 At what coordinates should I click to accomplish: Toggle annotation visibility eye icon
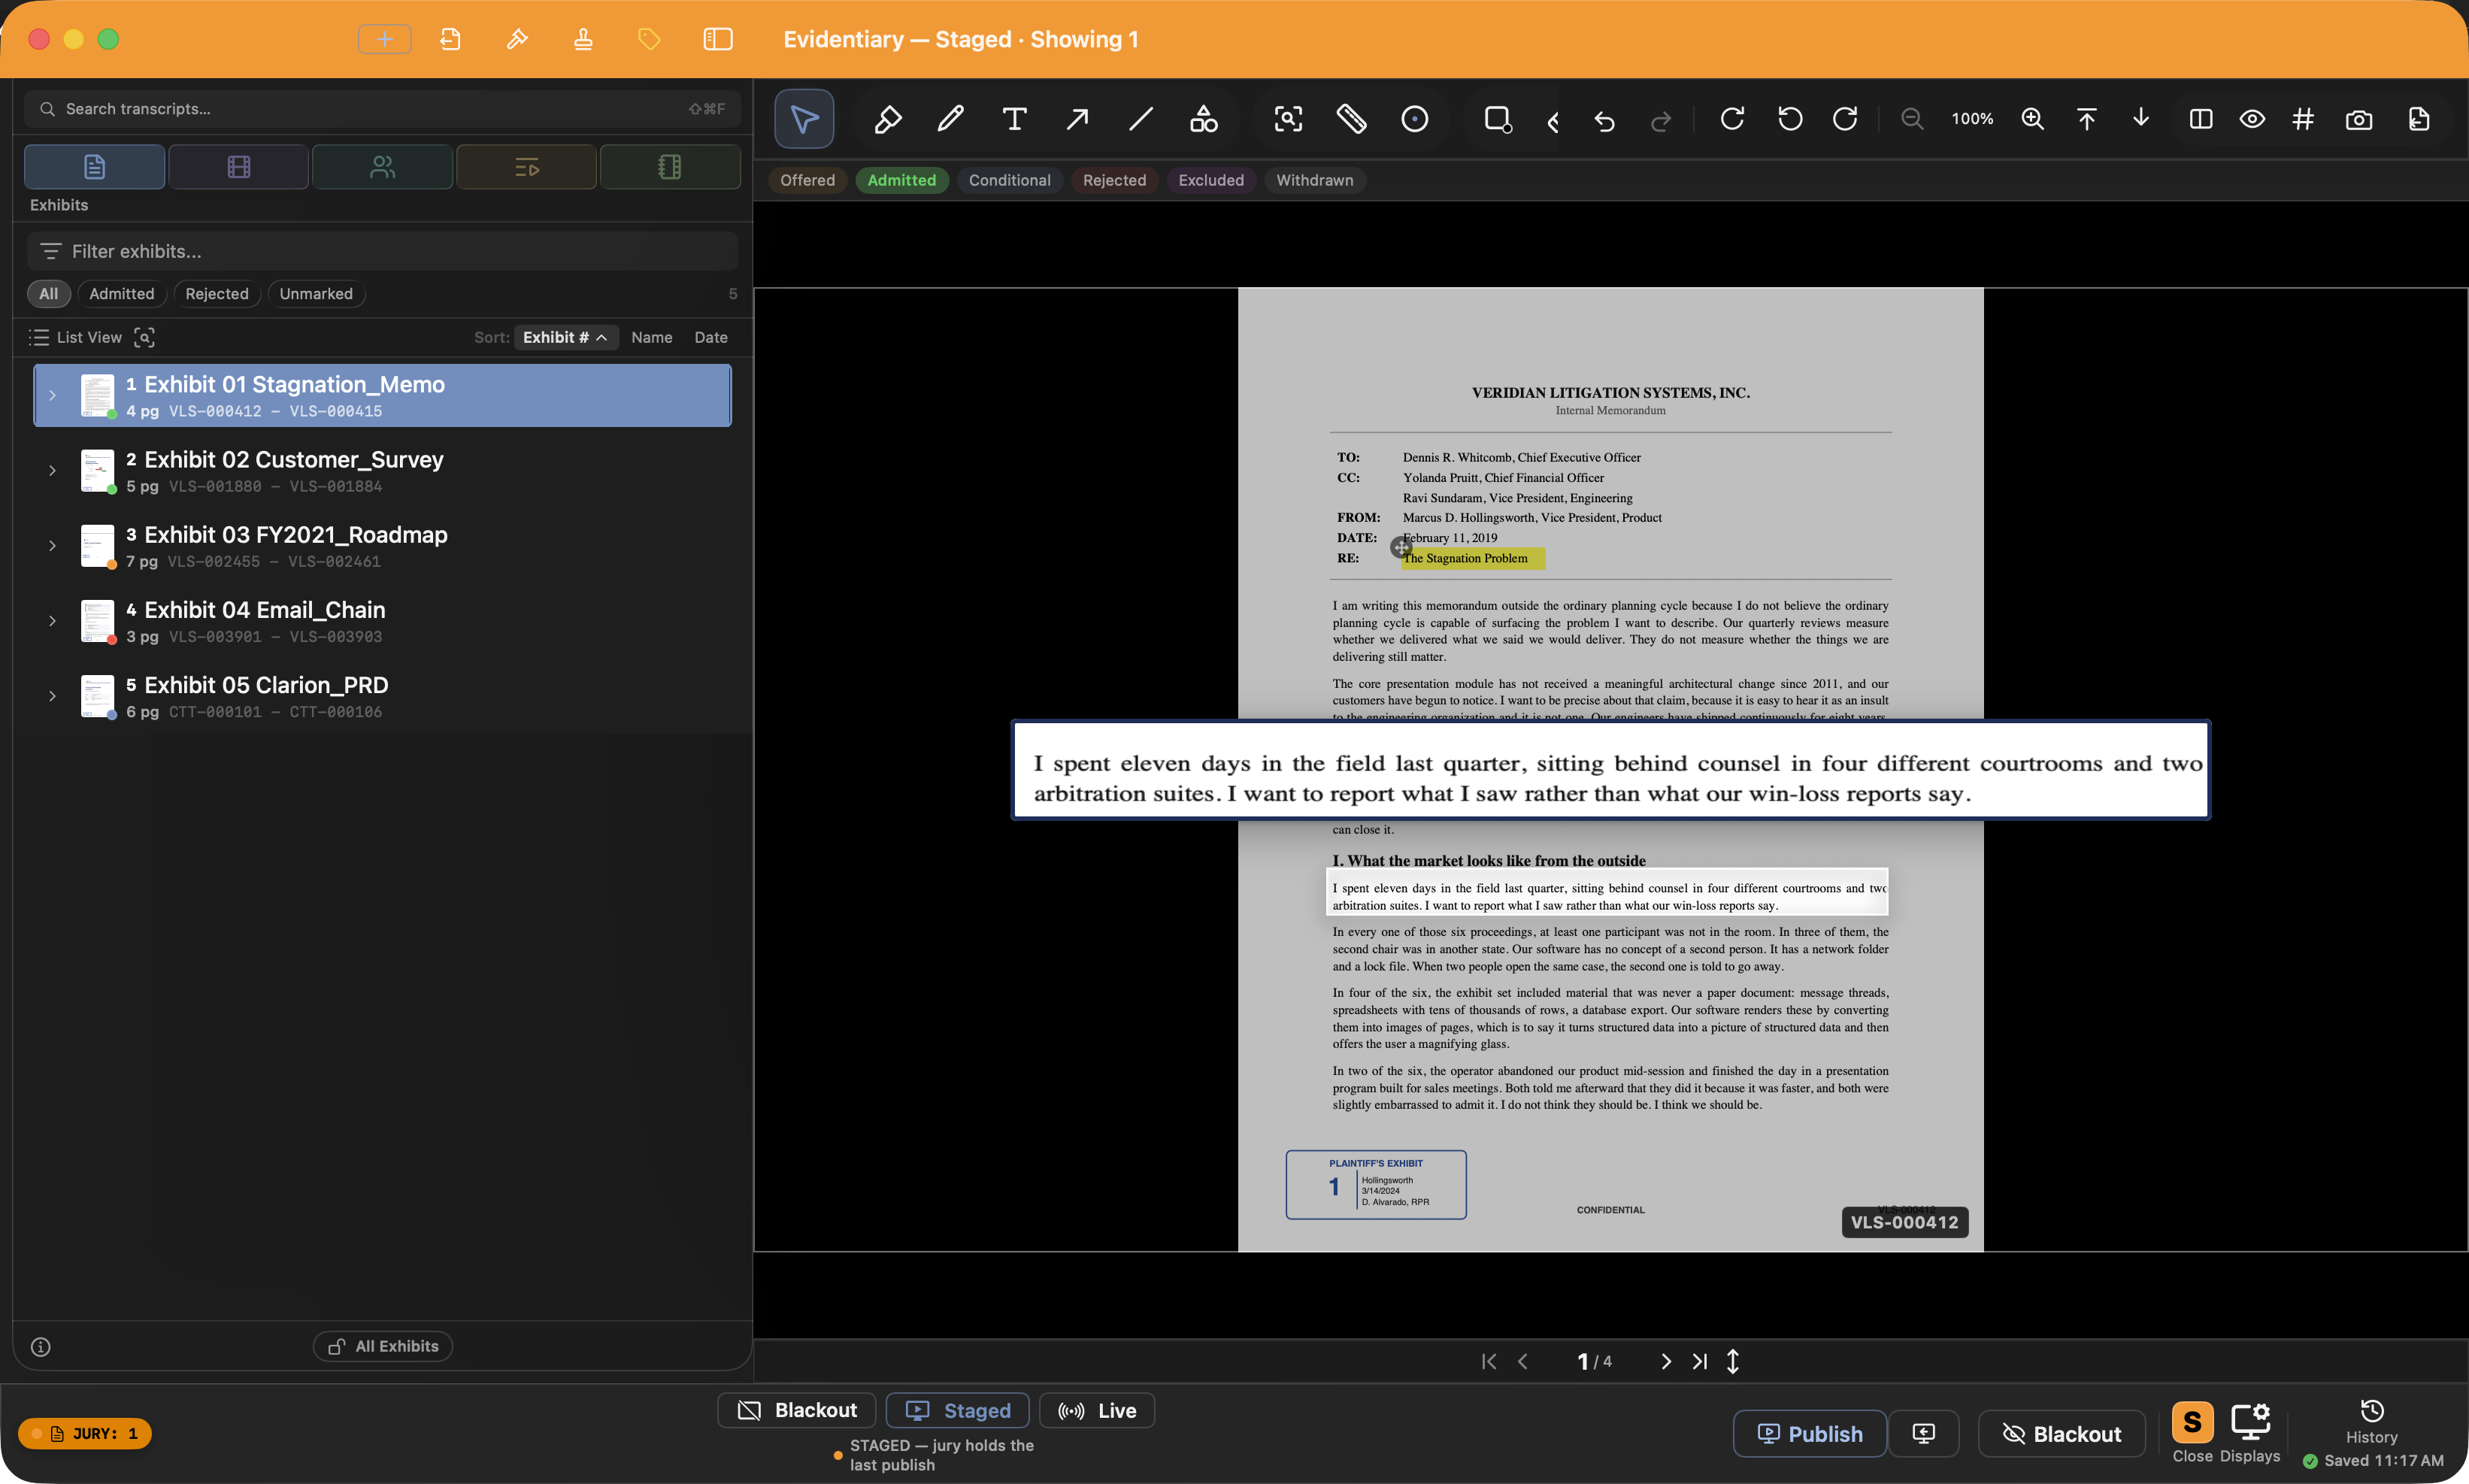[x=2251, y=119]
